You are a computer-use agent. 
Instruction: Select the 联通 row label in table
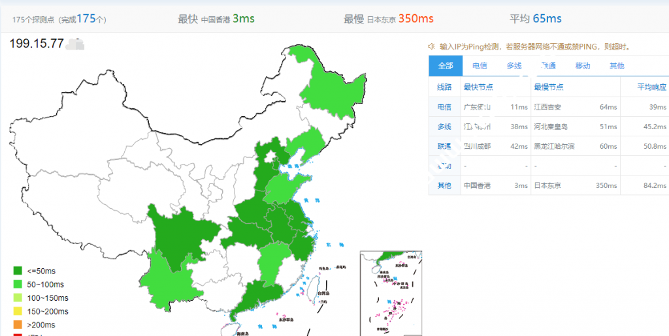click(444, 146)
